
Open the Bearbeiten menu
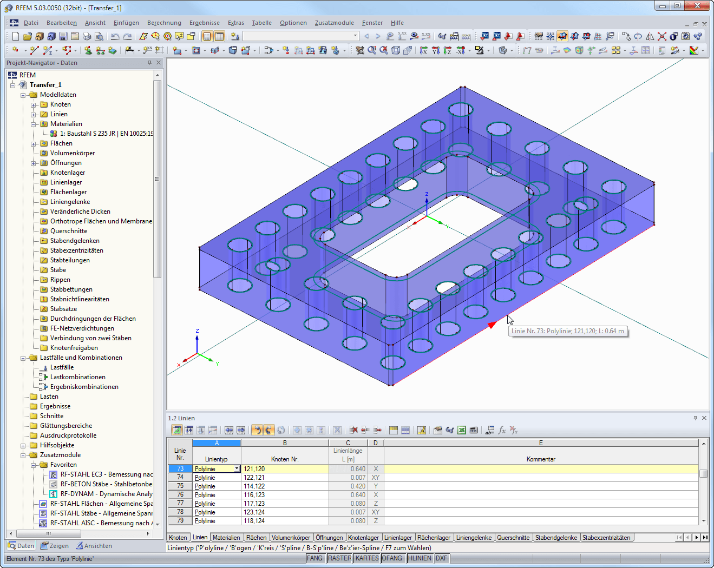pos(62,23)
